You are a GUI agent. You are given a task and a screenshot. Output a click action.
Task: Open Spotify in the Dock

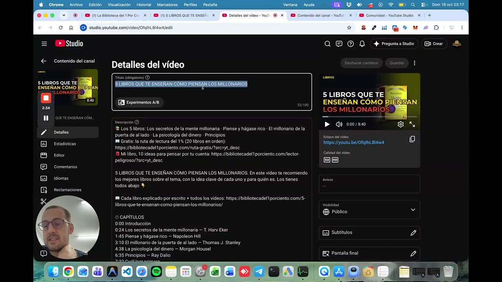click(x=156, y=271)
